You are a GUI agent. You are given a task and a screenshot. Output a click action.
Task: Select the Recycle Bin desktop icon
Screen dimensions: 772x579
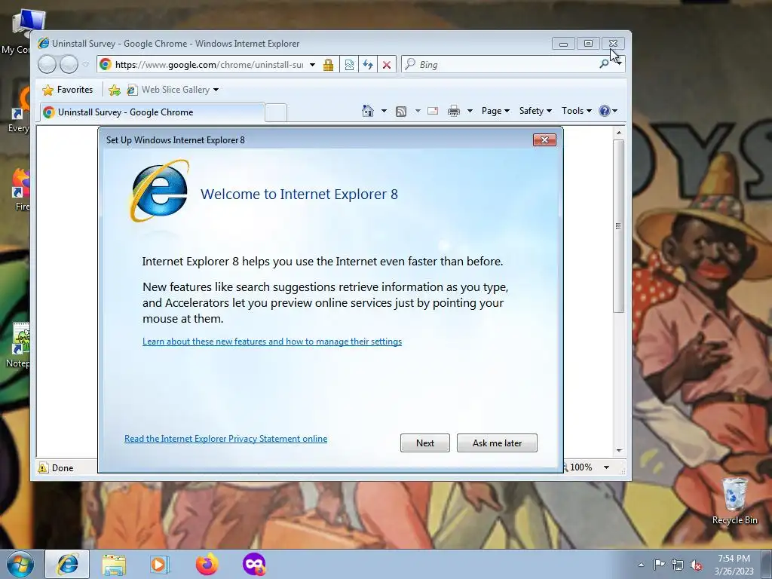[x=734, y=501]
